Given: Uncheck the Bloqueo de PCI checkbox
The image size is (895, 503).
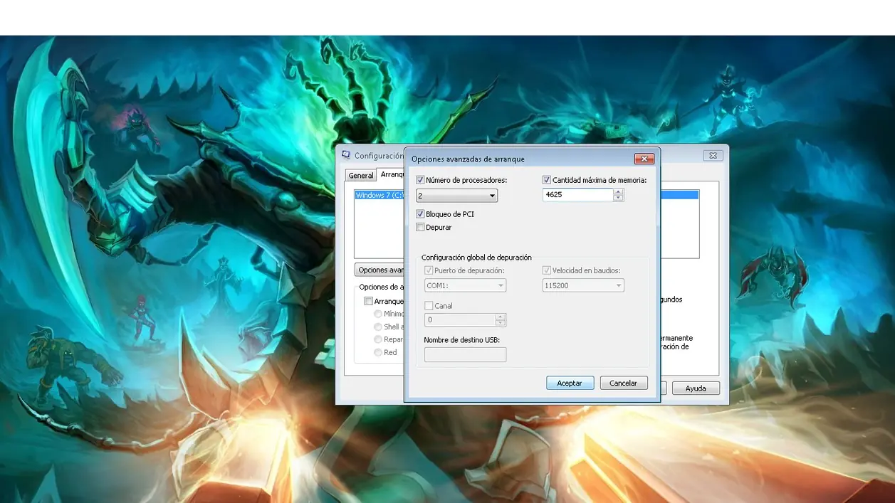Looking at the screenshot, I should (420, 214).
